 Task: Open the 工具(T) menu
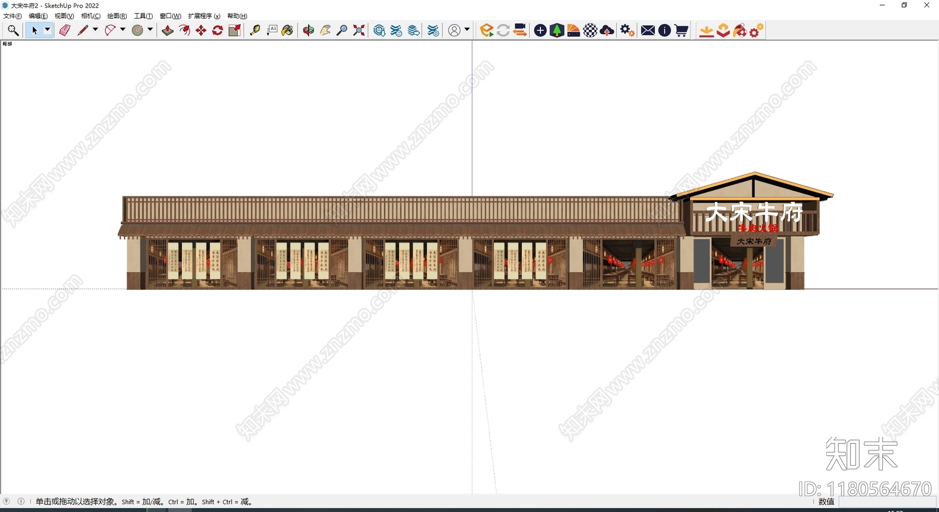(143, 16)
